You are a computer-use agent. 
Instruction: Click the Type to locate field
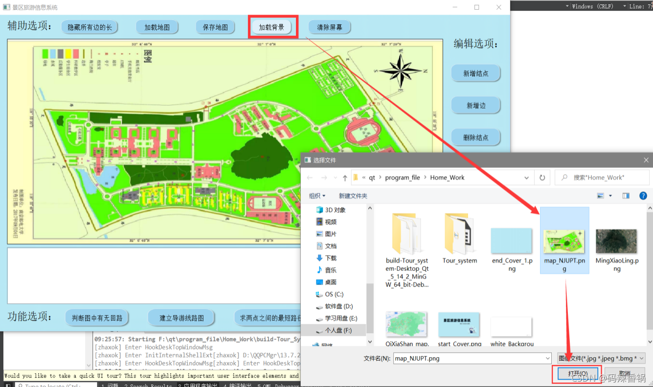point(56,385)
